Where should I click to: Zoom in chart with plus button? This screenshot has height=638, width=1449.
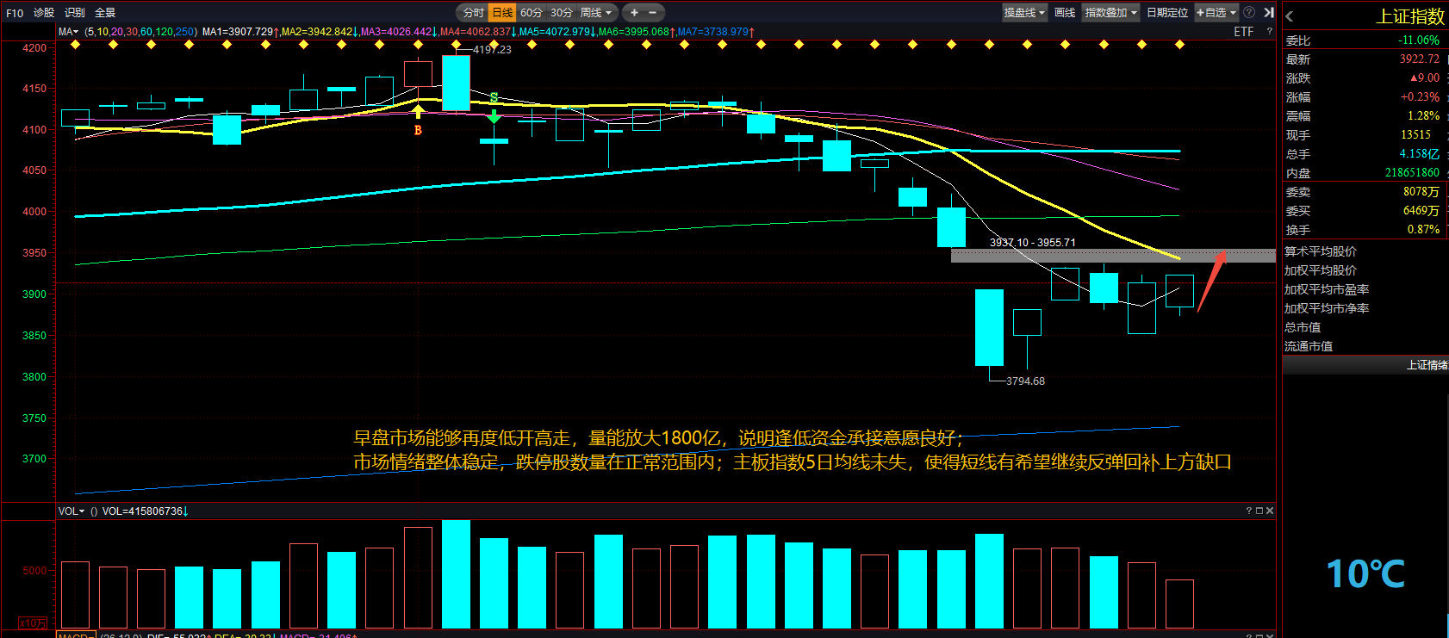point(634,12)
